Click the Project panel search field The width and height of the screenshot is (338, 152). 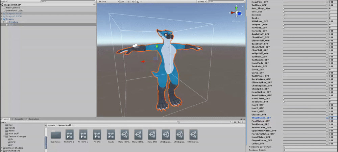point(205,122)
